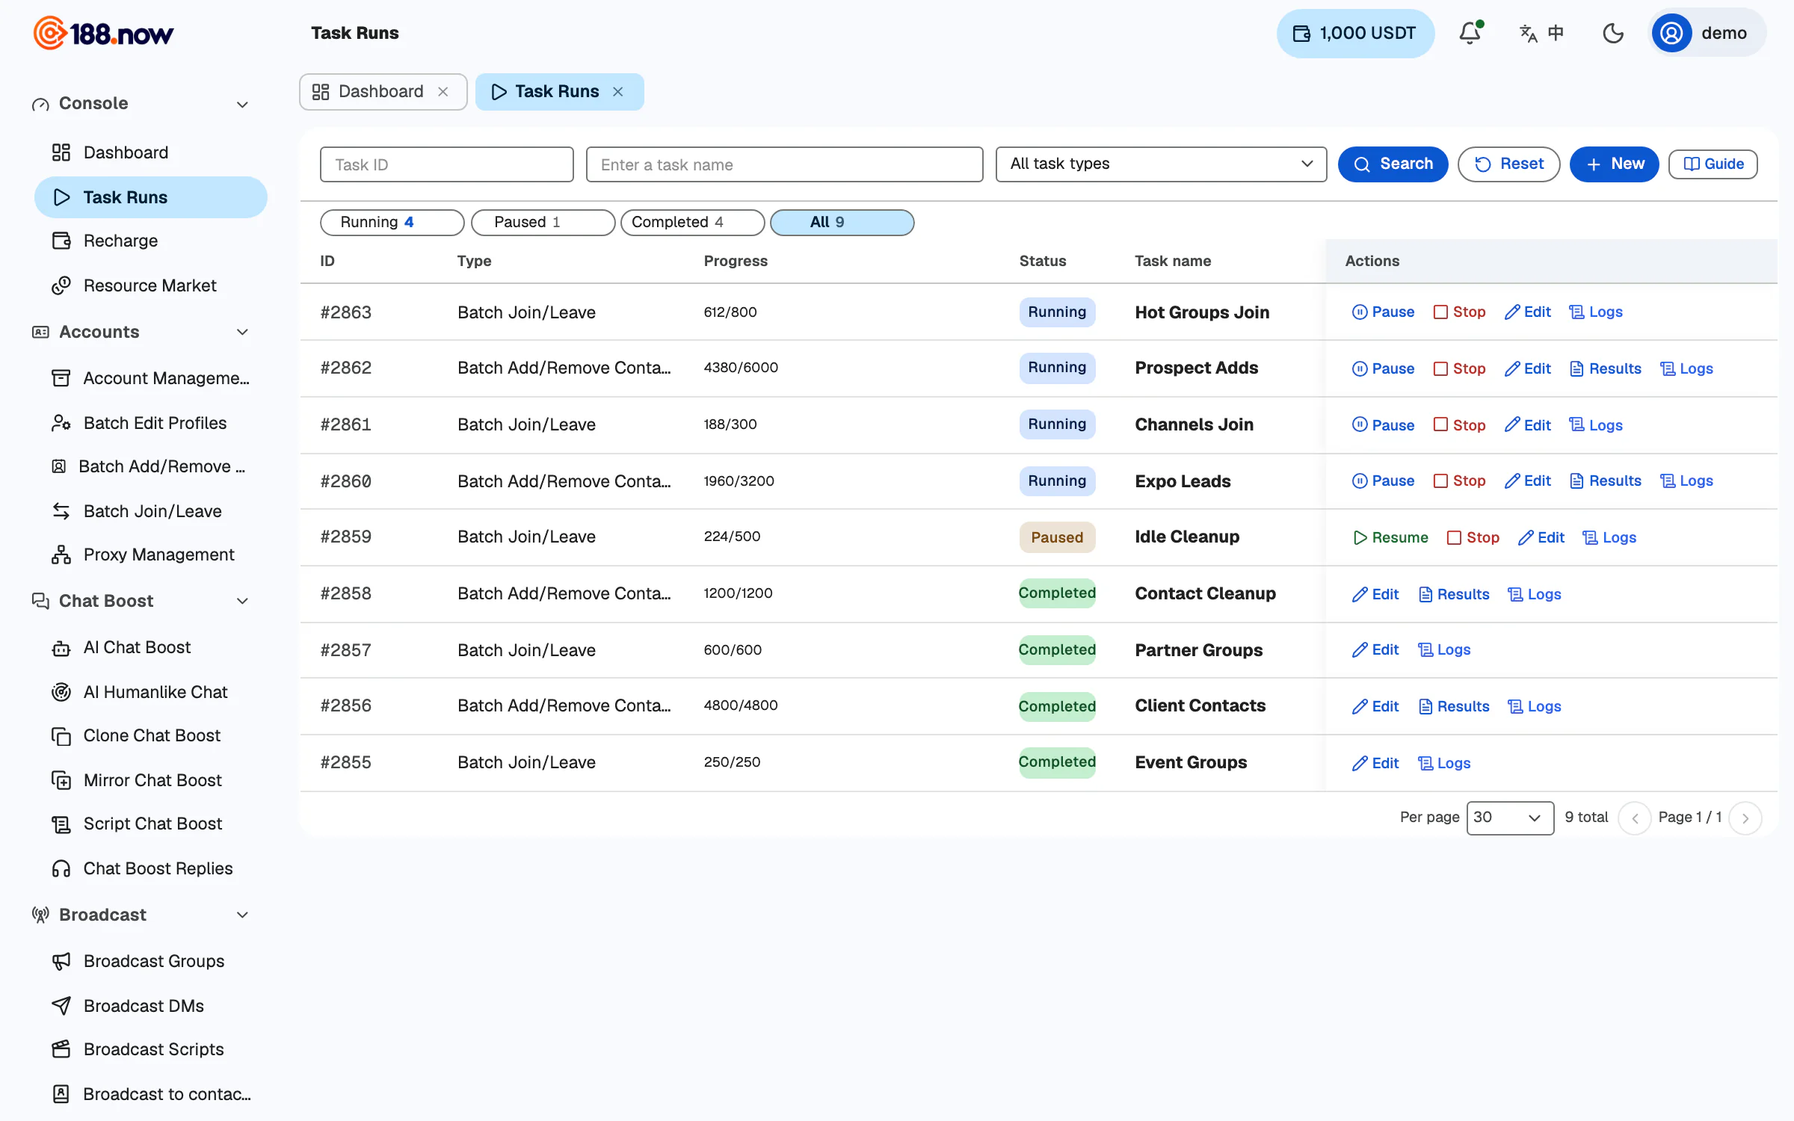This screenshot has width=1794, height=1121.
Task: Pause the Hot Groups Join task
Action: coord(1383,312)
